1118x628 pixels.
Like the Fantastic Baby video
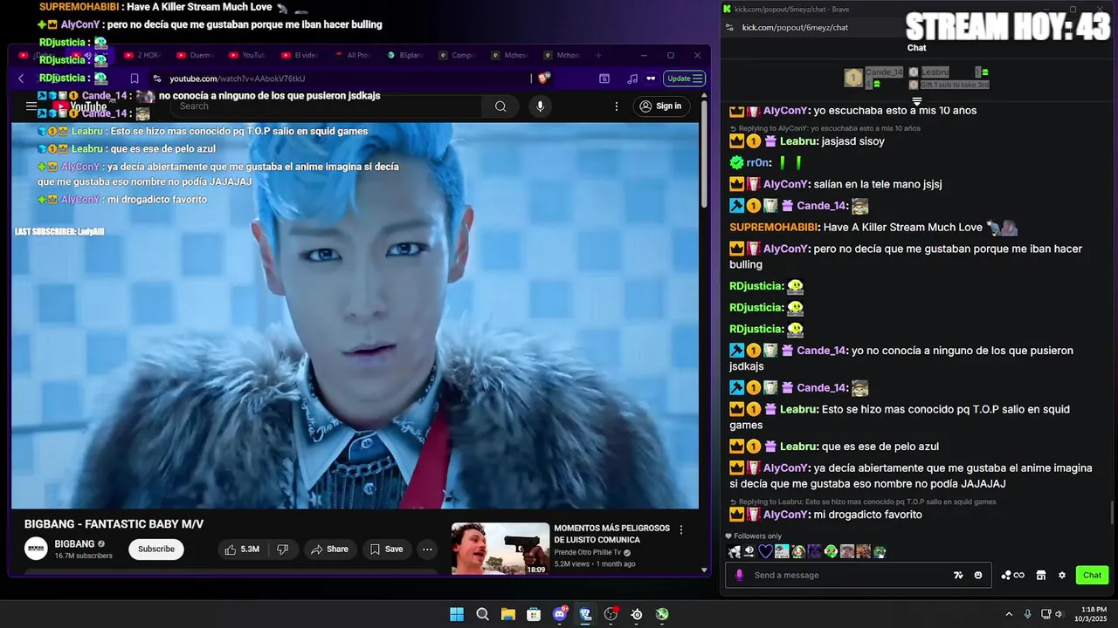tap(242, 549)
